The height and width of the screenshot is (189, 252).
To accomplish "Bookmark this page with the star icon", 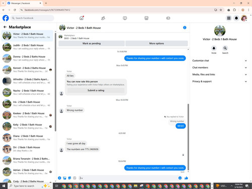I will [x=221, y=10].
